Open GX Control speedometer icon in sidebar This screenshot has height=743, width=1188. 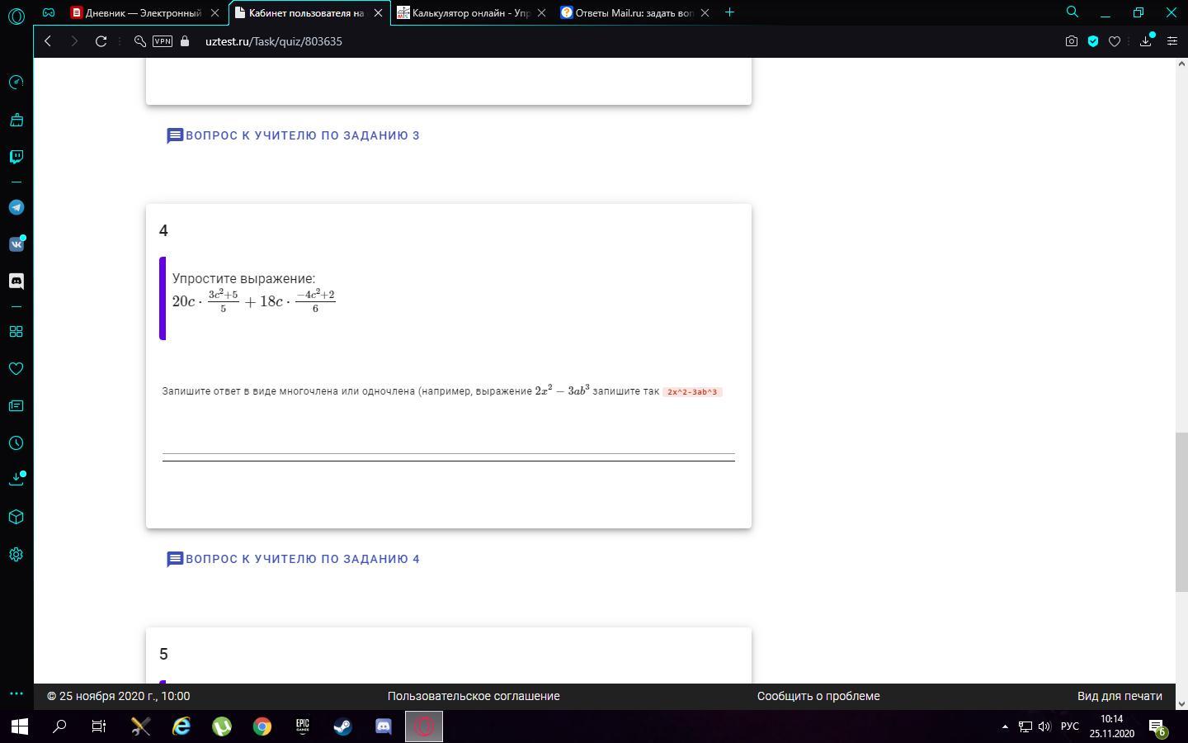(16, 82)
